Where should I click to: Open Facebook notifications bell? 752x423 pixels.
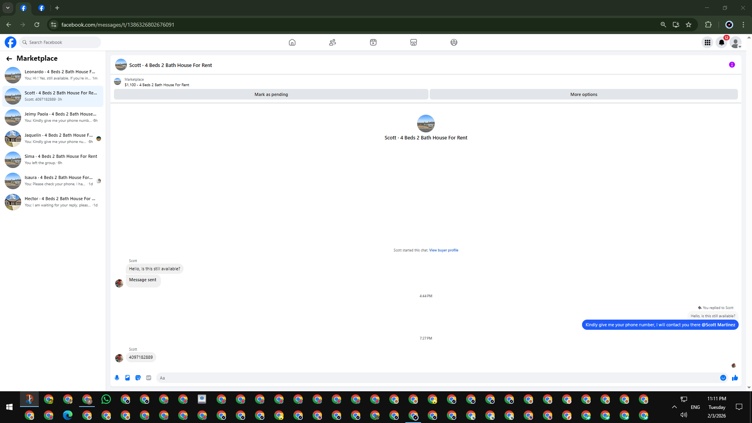[x=721, y=42]
